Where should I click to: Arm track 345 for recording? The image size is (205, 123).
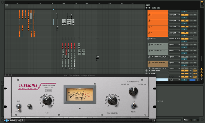(195, 27)
